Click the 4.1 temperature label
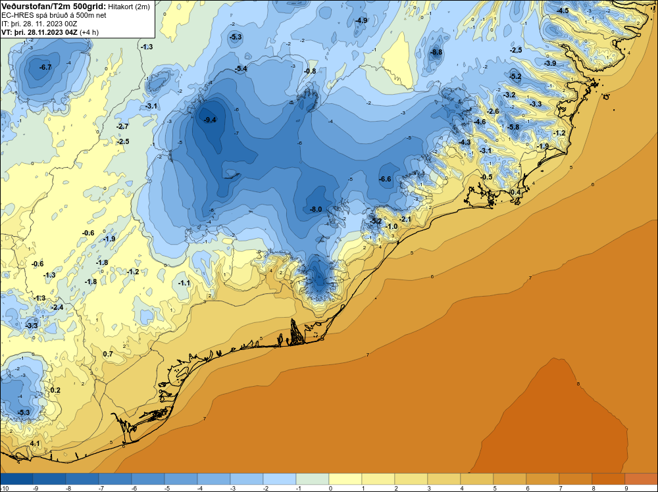Screen dimensions: 658x492 click(x=35, y=444)
